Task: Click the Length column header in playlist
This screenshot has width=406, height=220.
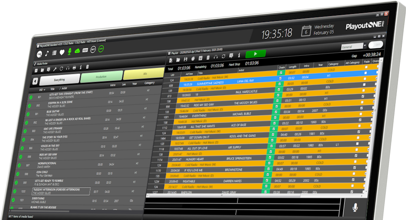Action: 292,67
